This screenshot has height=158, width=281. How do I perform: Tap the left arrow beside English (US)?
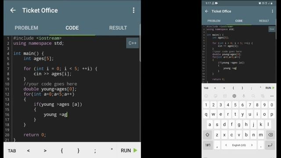pyautogui.click(x=226, y=145)
